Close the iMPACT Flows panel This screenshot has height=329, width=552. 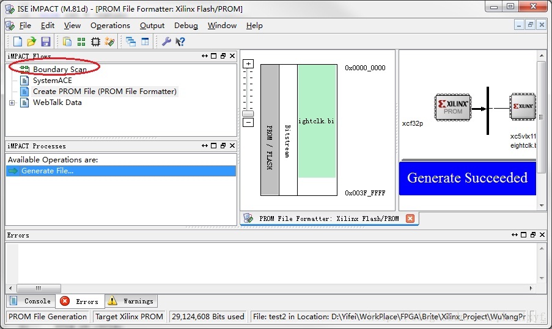coord(232,56)
